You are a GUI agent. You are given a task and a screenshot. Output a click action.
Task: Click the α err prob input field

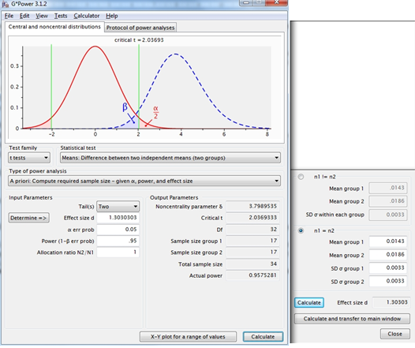[118, 229]
